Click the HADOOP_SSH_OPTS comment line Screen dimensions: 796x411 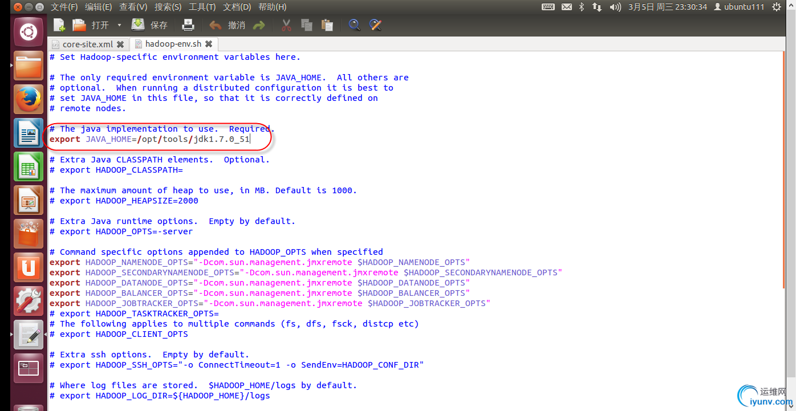tap(237, 365)
